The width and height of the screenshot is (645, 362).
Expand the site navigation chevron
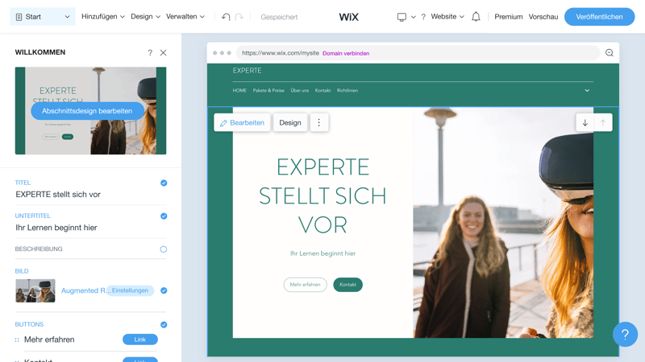pyautogui.click(x=587, y=90)
